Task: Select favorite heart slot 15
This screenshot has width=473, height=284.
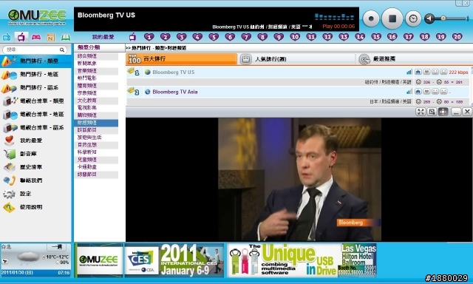Action: [x=376, y=37]
